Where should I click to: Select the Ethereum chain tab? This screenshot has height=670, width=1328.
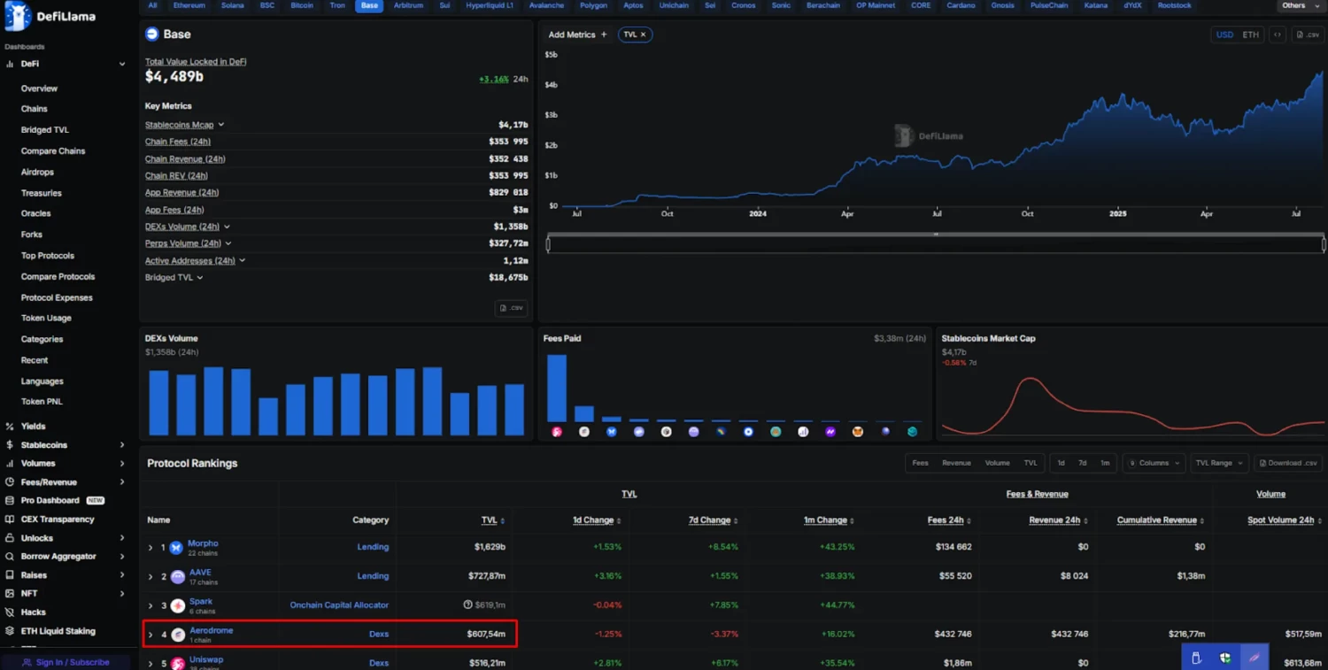(189, 5)
